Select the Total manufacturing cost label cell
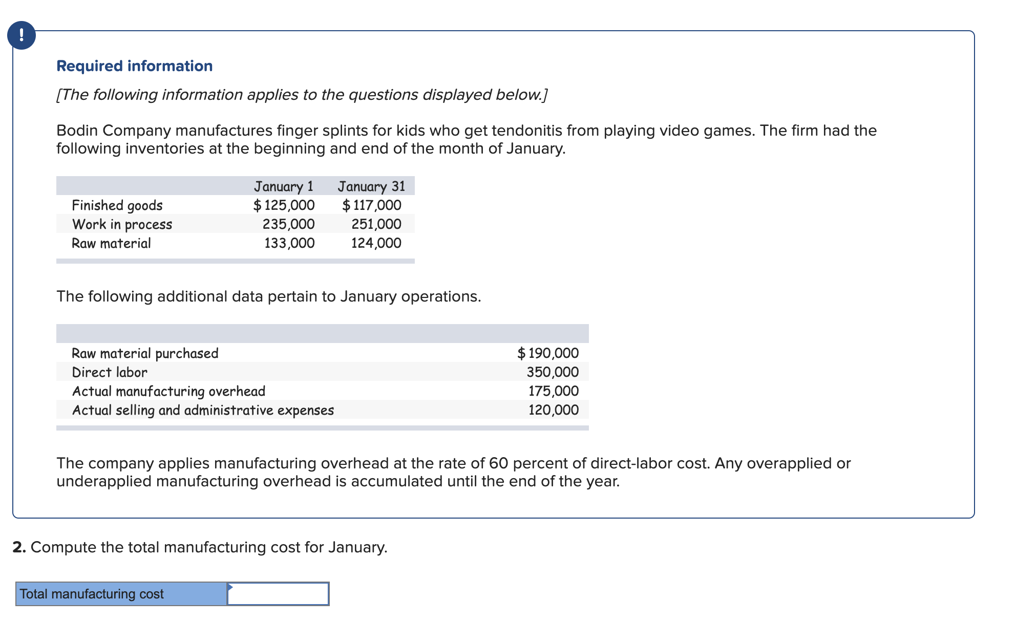The height and width of the screenshot is (643, 1016). coord(121,594)
